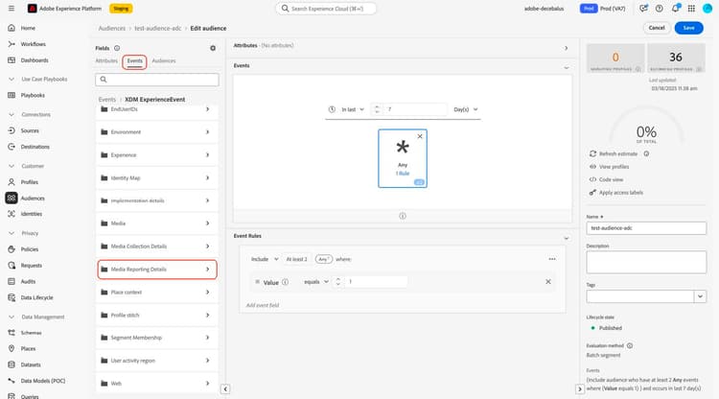Remove the Any event card

[x=420, y=136]
